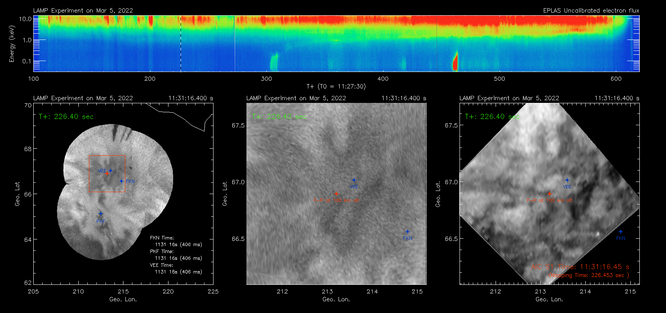The width and height of the screenshot is (666, 313).
Task: Click 'F-P at 100 km alt' in the right panel
Action: 549,200
